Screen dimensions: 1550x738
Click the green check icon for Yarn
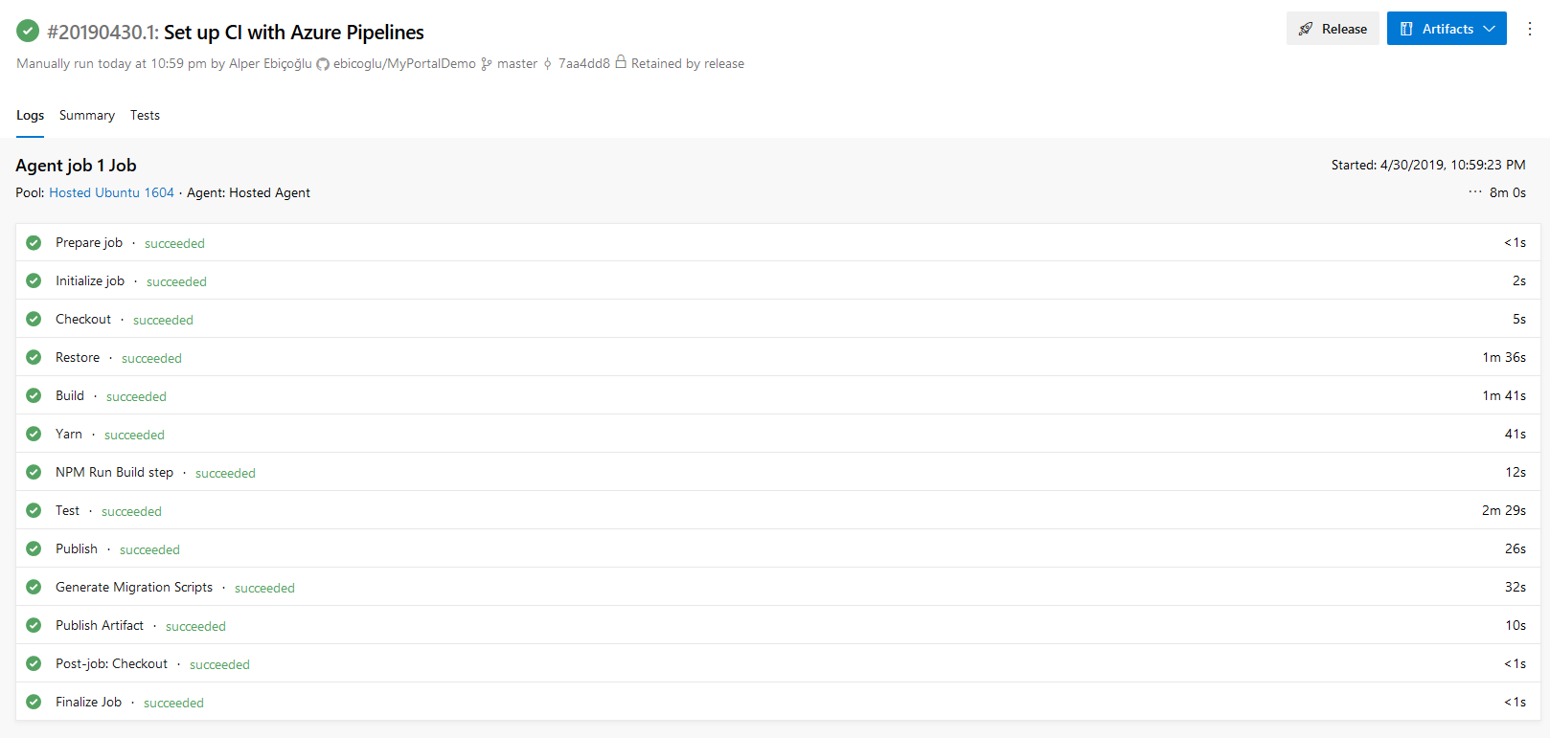click(34, 434)
